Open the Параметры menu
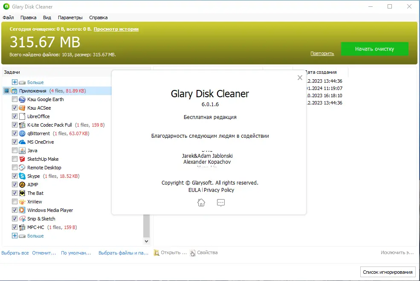 (70, 17)
